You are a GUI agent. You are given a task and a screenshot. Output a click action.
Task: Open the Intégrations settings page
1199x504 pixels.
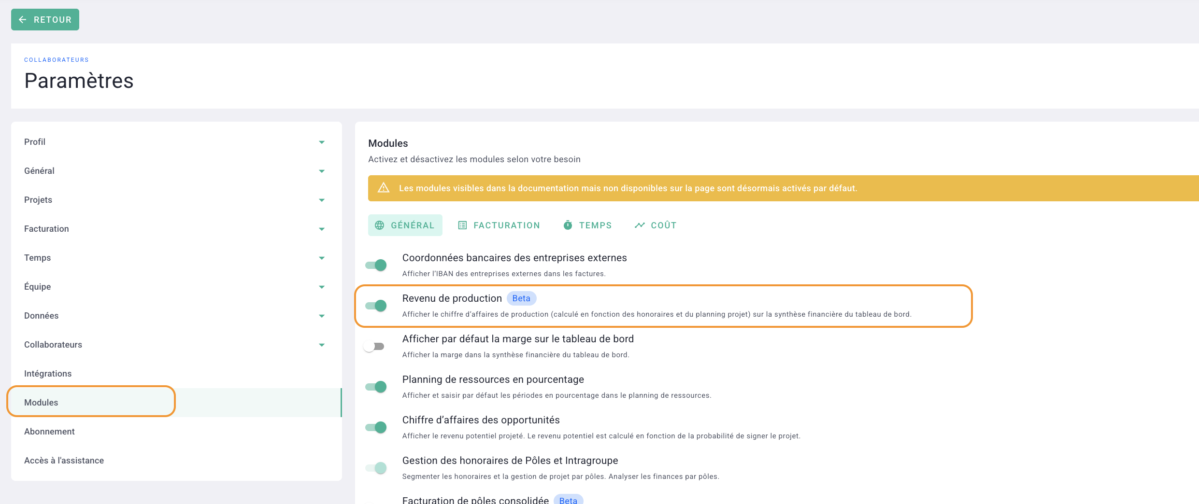pos(48,374)
